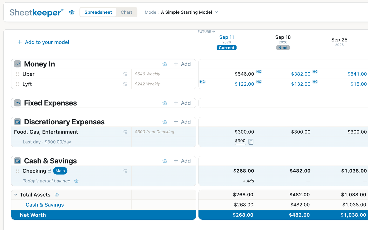The width and height of the screenshot is (368, 230).
Task: Click the Cash & Savings wallet icon
Action: 18,161
